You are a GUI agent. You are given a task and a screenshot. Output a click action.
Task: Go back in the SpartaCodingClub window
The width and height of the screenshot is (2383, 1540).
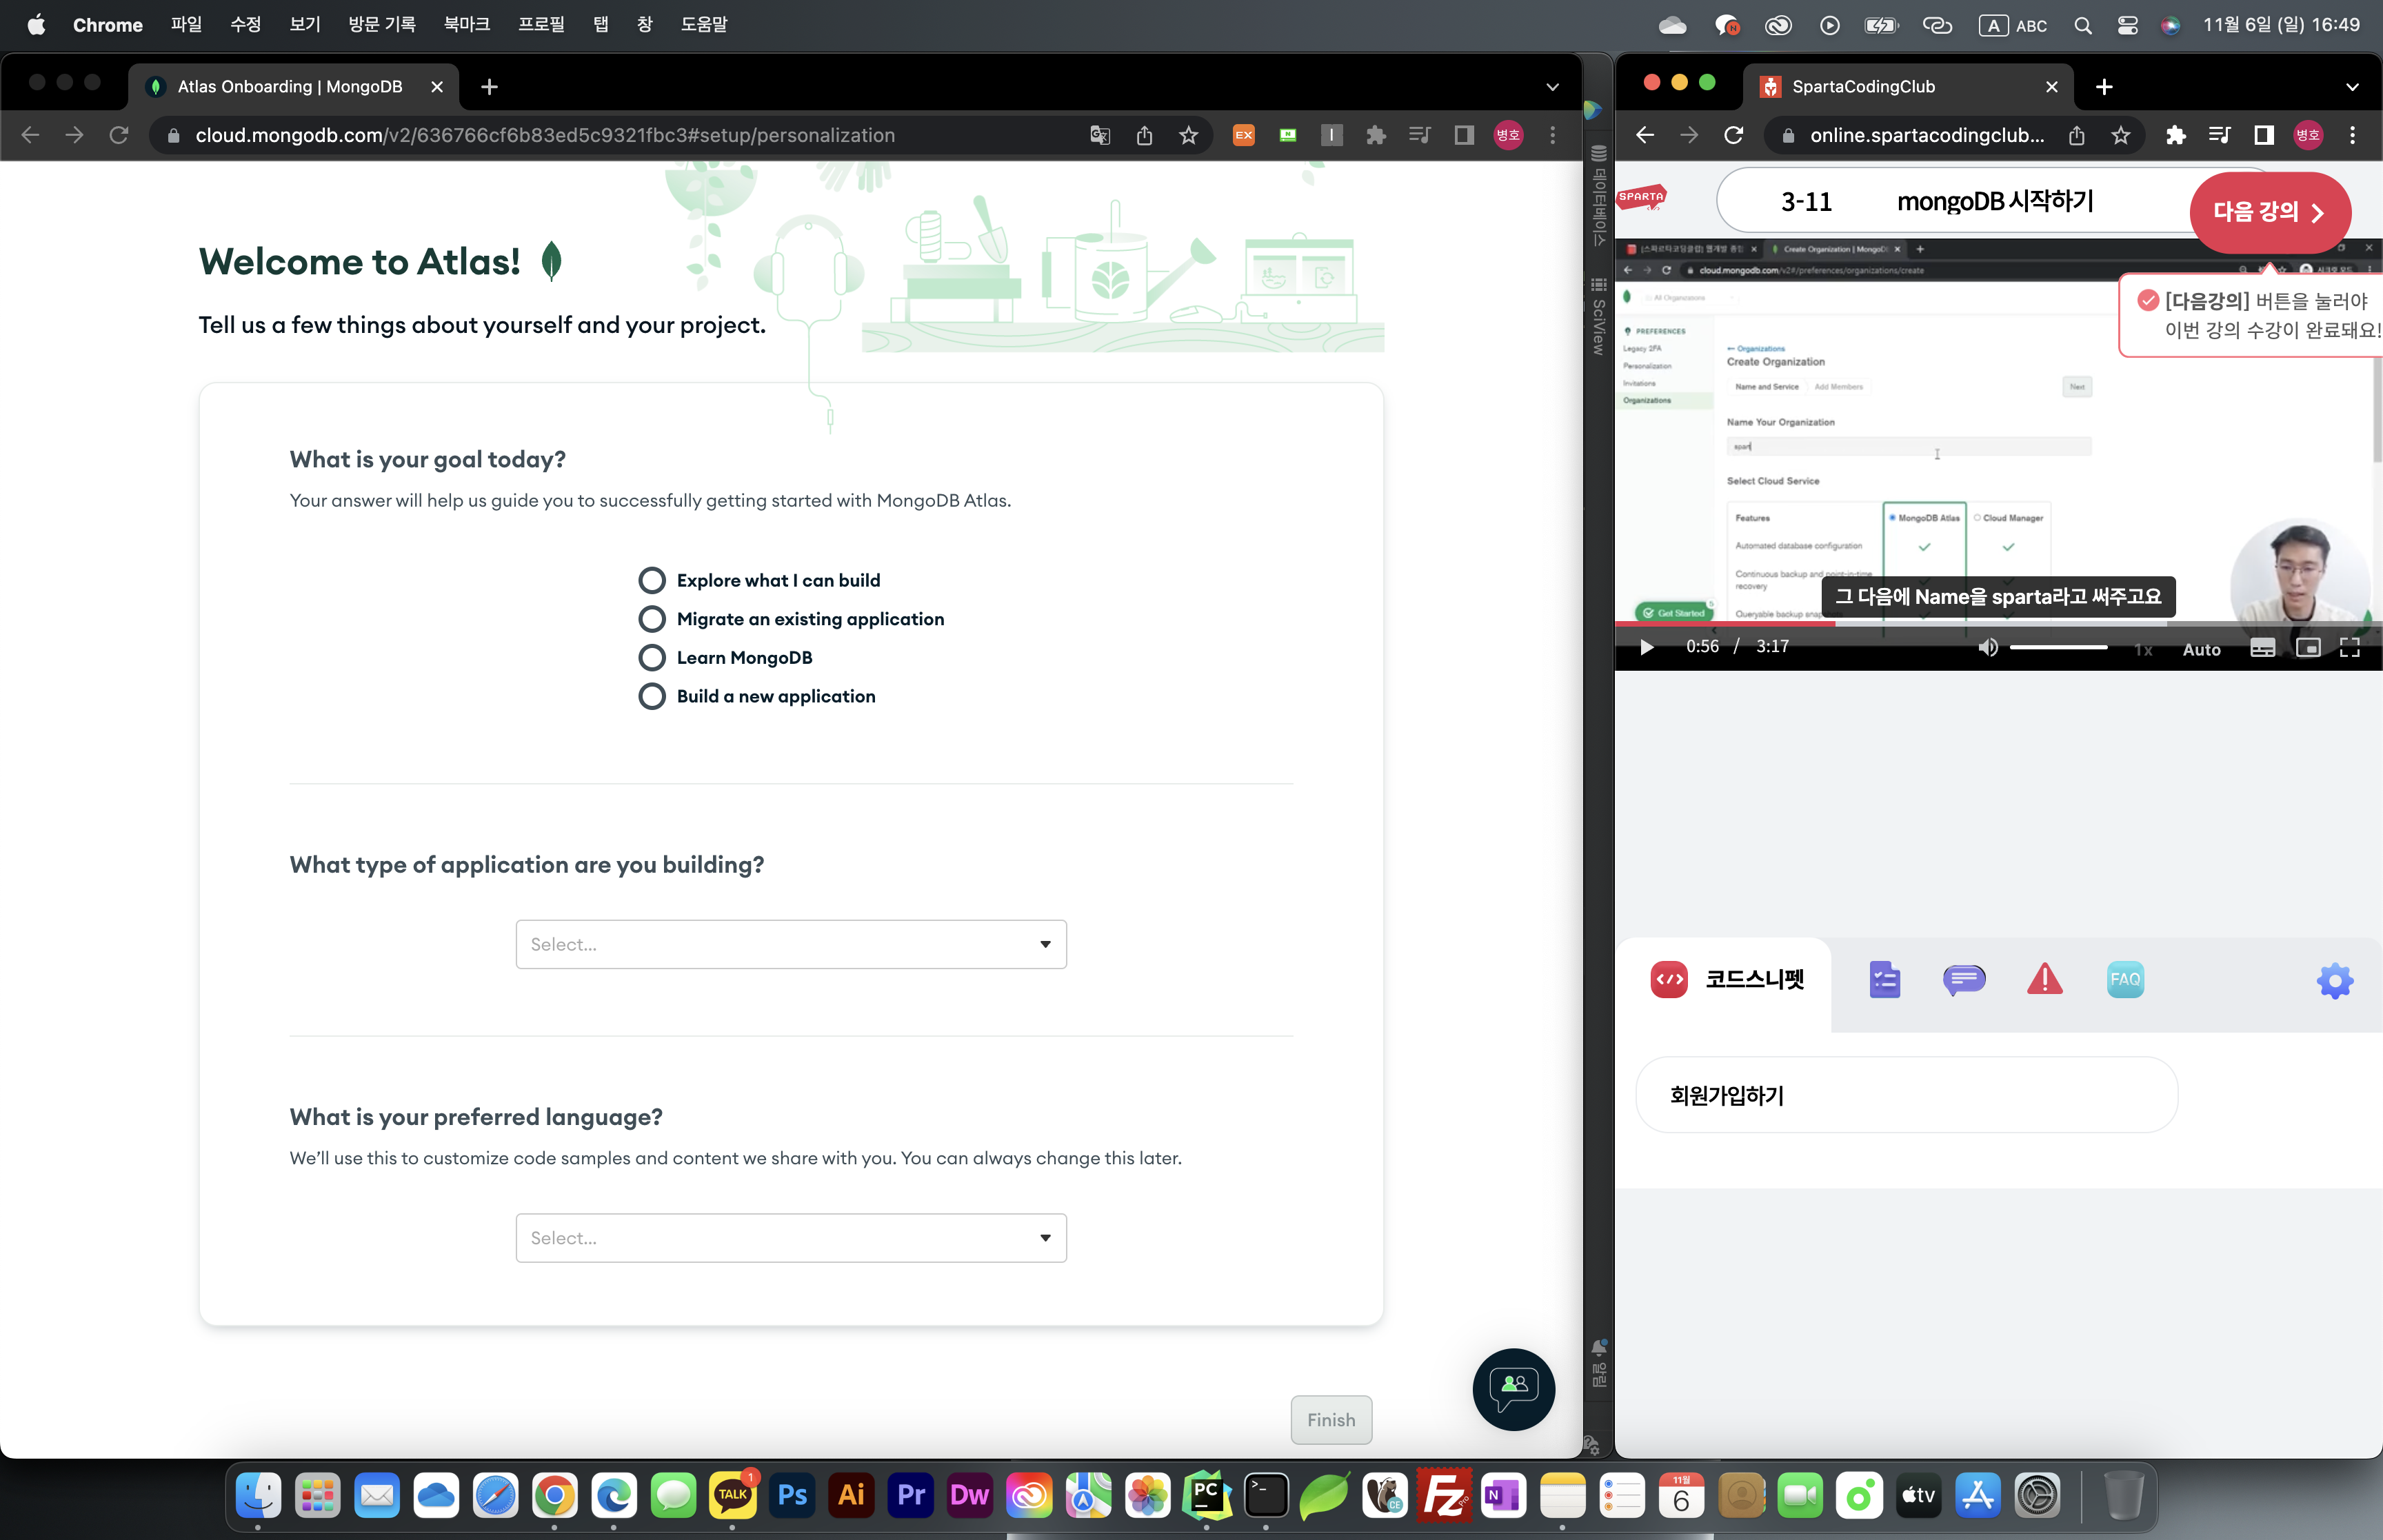1645,135
